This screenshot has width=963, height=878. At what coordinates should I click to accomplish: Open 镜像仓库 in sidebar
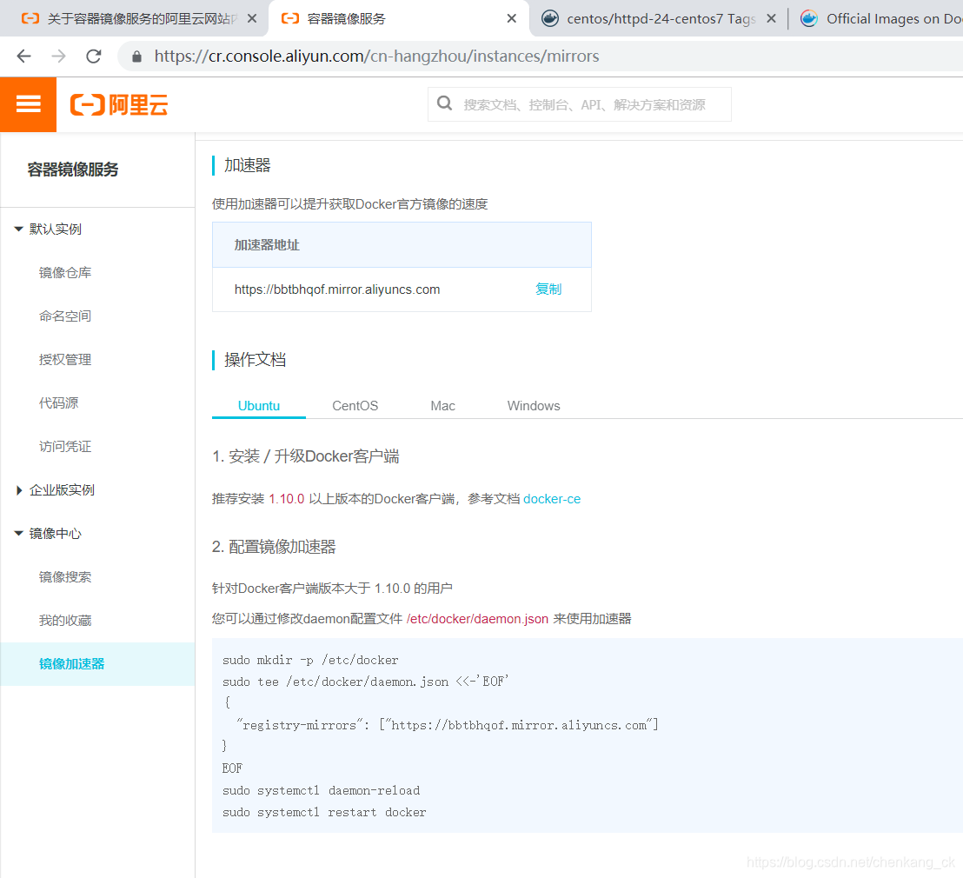coord(65,273)
